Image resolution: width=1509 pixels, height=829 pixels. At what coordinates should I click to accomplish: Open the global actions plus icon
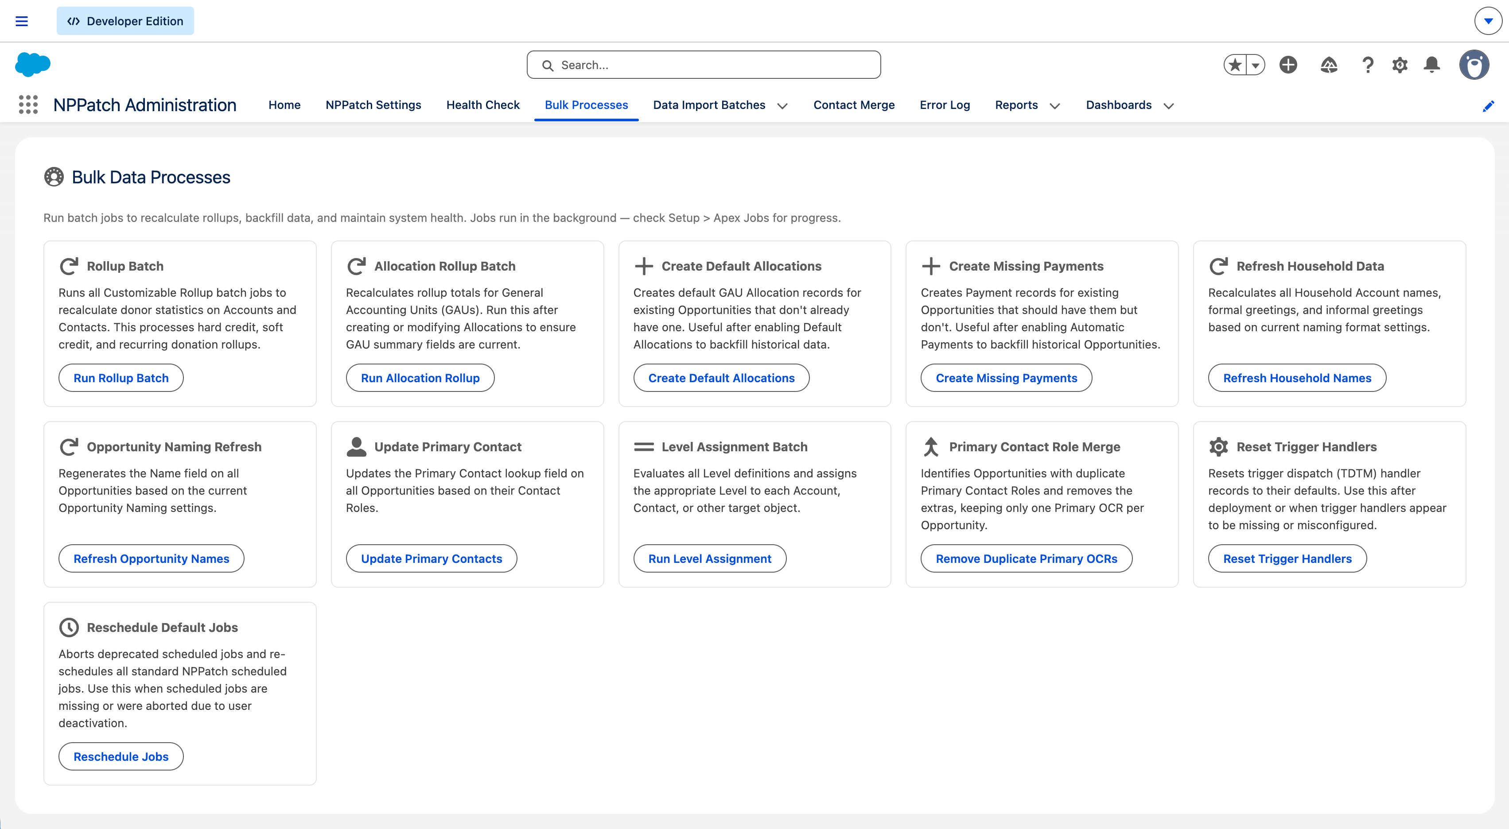[1287, 65]
